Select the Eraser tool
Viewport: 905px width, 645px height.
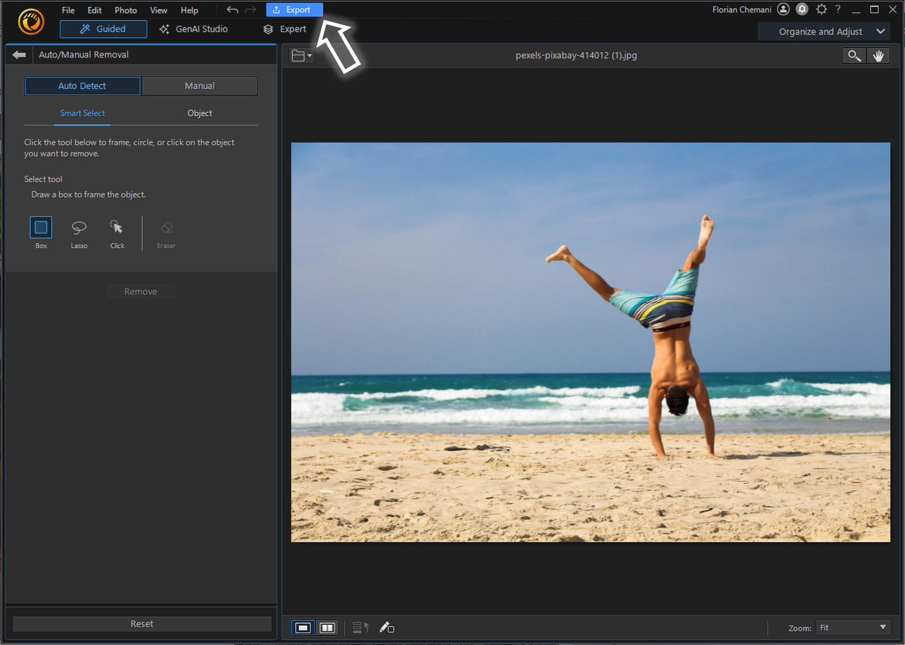166,228
